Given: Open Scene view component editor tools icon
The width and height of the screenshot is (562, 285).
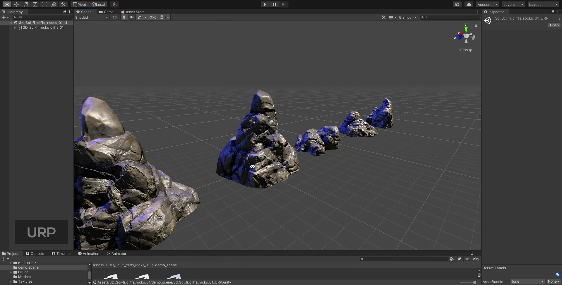Looking at the screenshot, I should 384,17.
